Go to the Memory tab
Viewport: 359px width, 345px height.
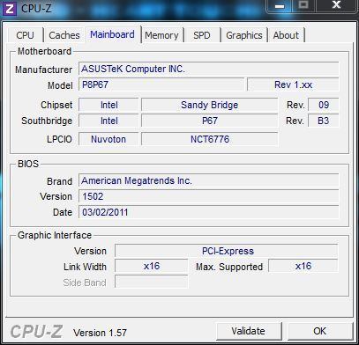(161, 35)
